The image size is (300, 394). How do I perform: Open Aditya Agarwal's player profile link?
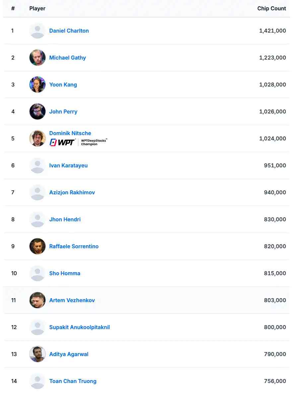tap(69, 354)
